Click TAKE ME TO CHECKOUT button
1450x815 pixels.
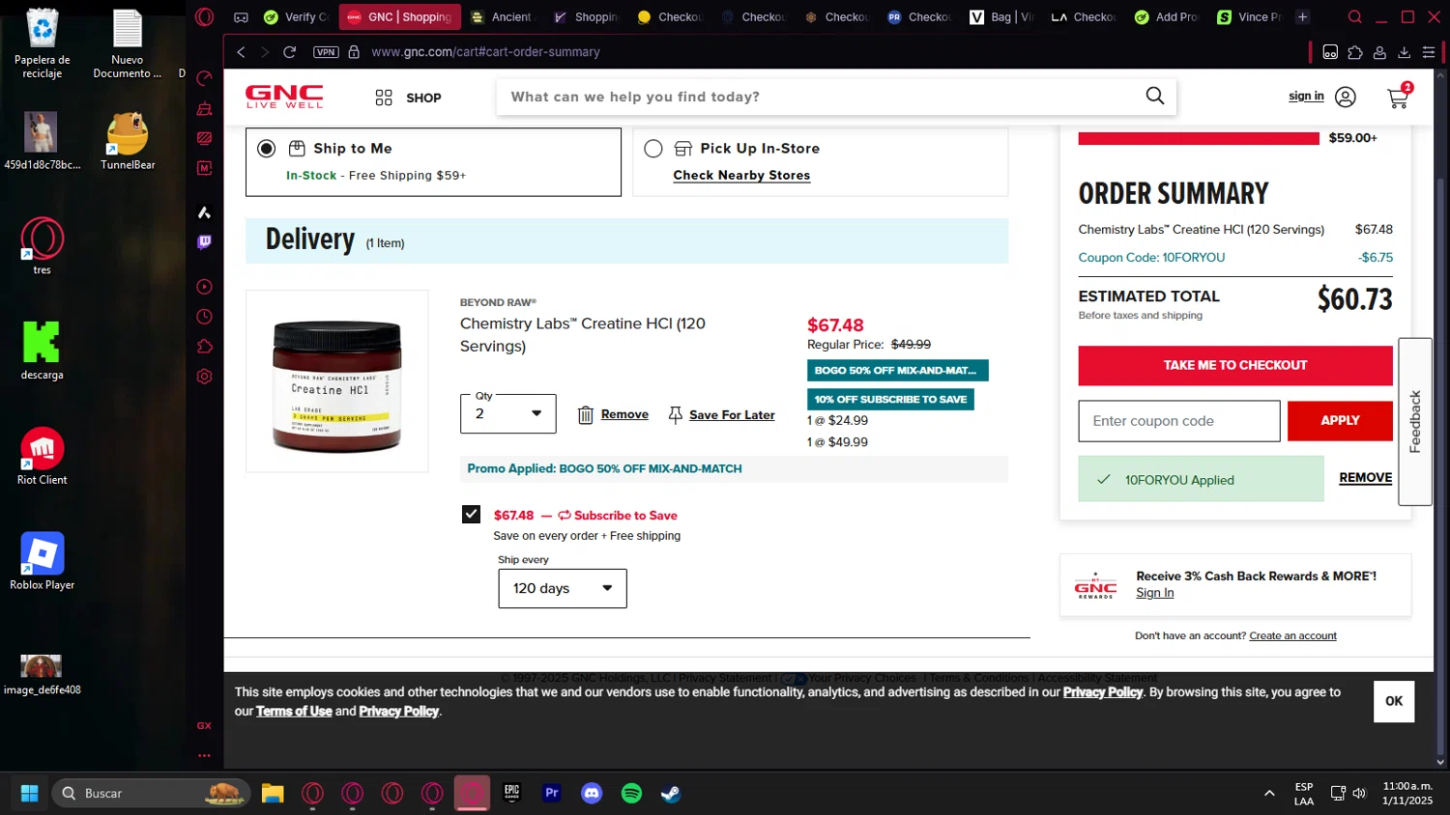pos(1235,365)
